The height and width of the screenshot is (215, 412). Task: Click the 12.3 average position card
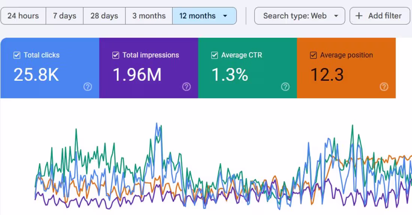(346, 68)
